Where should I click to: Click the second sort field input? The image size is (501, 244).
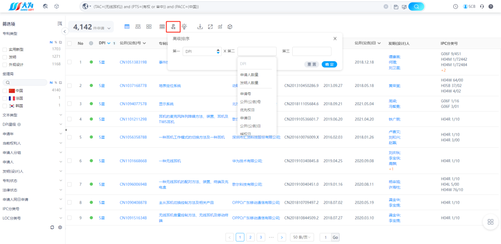pos(257,51)
